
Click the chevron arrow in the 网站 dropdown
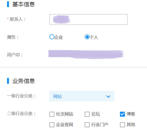coord(108,97)
